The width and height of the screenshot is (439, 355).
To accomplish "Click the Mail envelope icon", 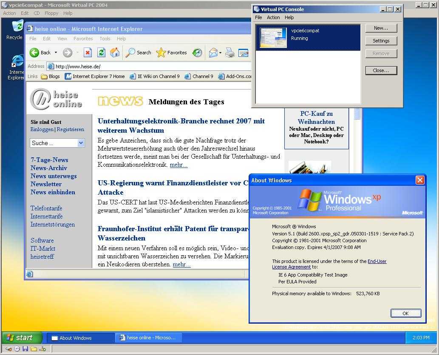I will click(213, 53).
